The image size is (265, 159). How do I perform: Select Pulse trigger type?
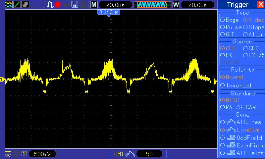click(x=231, y=27)
